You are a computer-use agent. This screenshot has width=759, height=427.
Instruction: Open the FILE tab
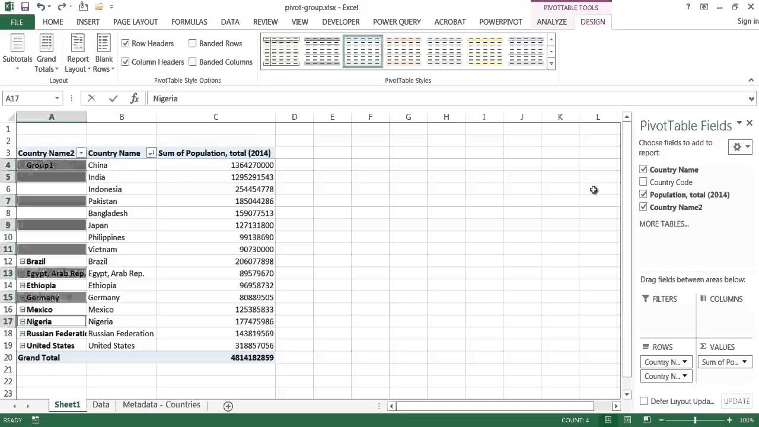(x=17, y=22)
